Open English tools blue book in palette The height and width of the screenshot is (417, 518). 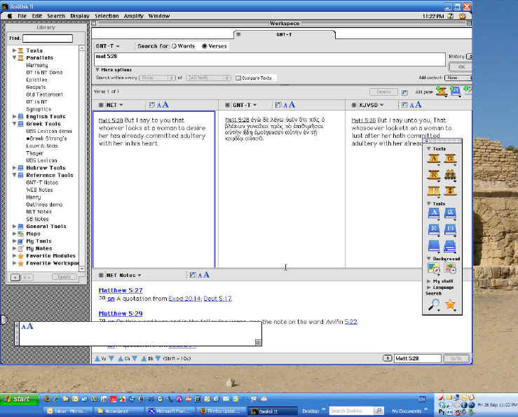pos(433,213)
